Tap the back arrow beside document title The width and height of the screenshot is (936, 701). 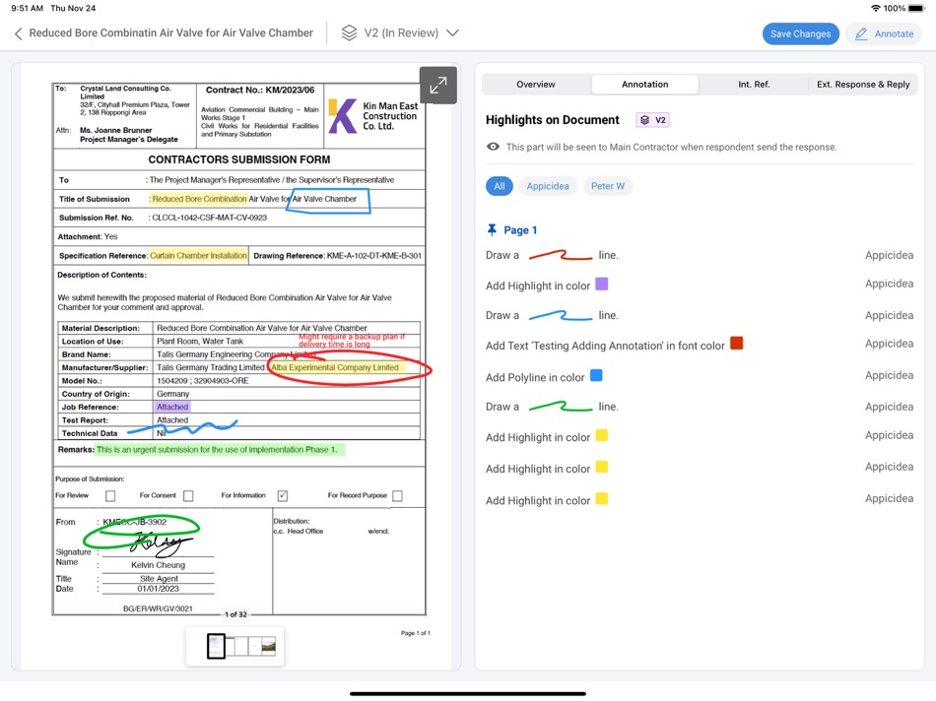pyautogui.click(x=19, y=33)
